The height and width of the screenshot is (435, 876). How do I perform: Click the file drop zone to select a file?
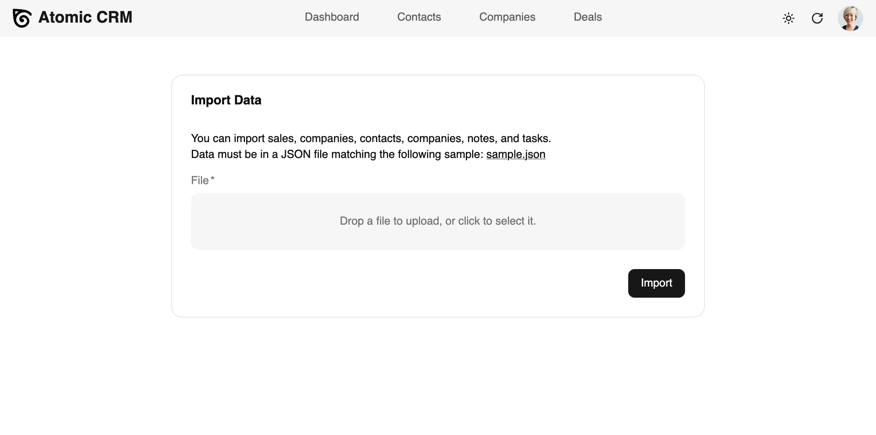437,221
